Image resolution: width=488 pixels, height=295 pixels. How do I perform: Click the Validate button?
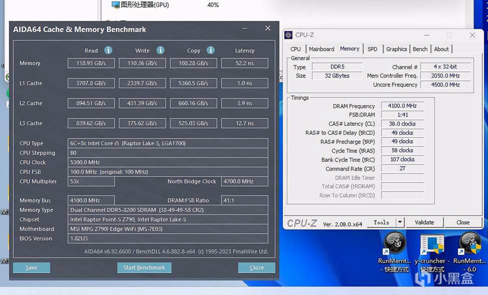[x=424, y=222]
